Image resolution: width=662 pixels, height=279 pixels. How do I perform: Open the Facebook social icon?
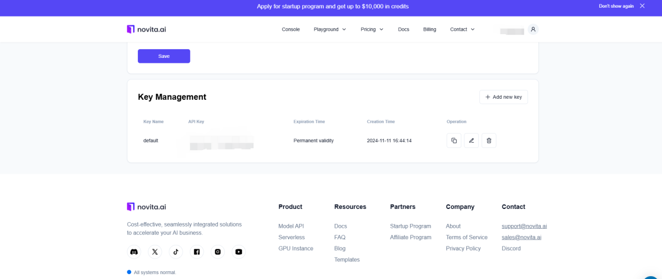(x=197, y=252)
